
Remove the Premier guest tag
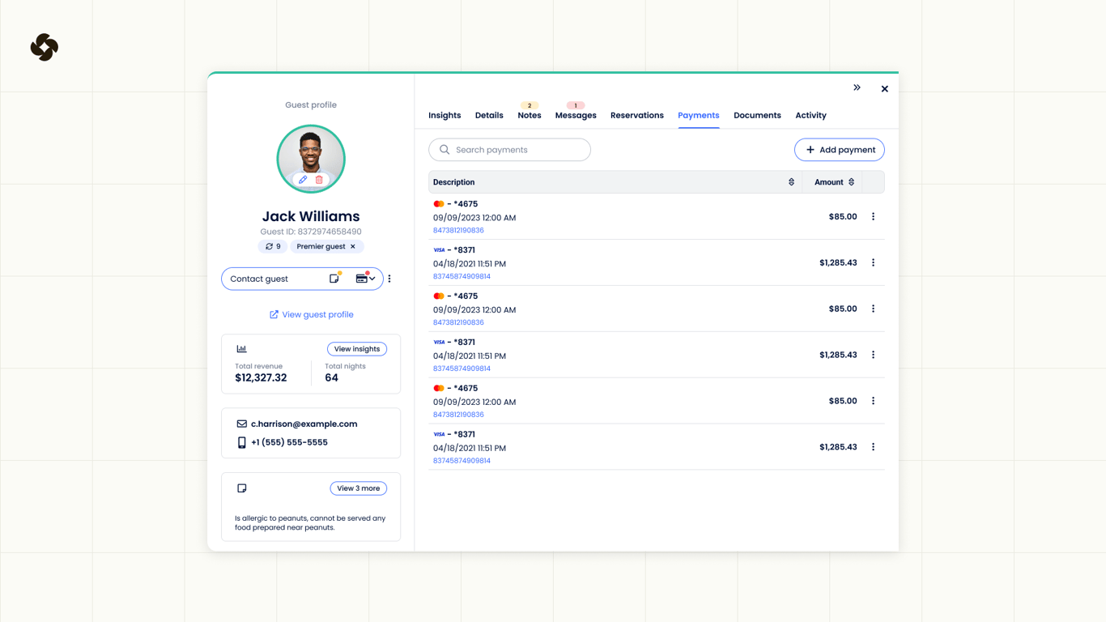point(351,246)
